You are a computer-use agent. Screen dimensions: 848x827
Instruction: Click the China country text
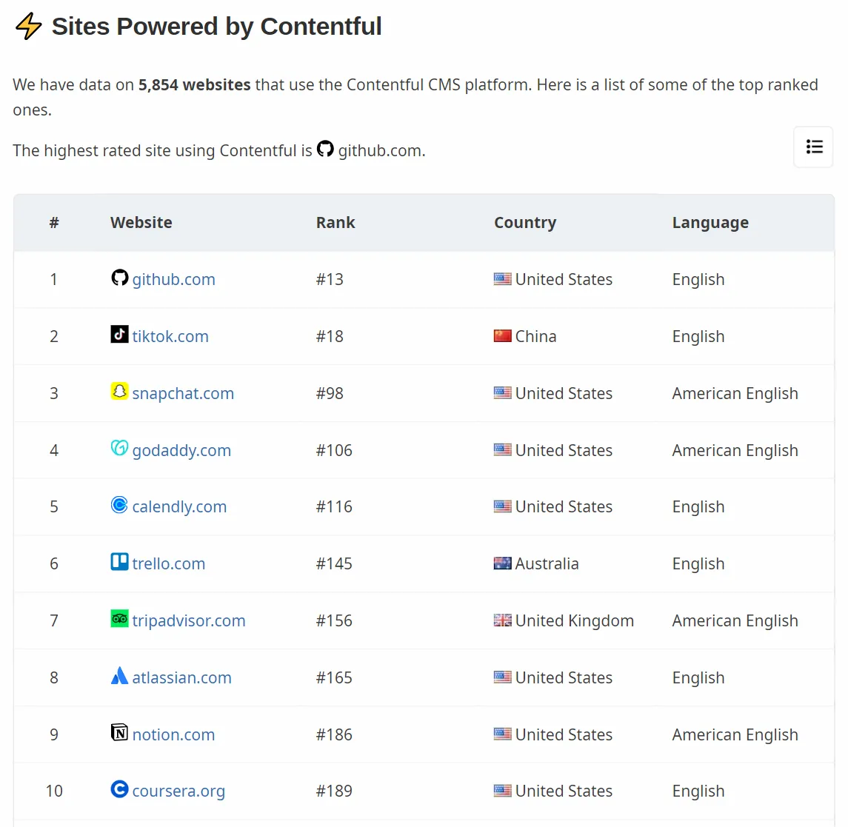click(535, 336)
